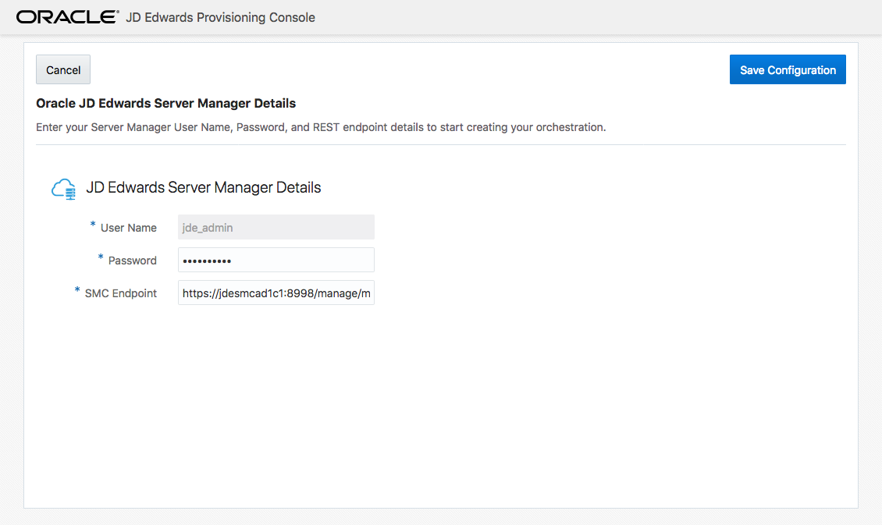The image size is (882, 525).
Task: Focus the Password input field
Action: (276, 260)
